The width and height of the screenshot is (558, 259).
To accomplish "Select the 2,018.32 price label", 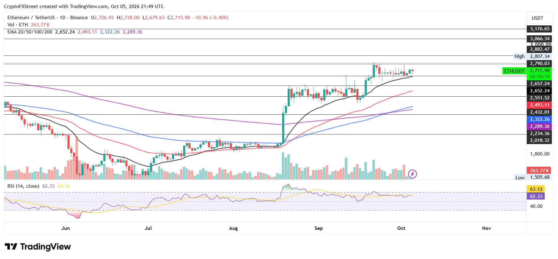I will point(540,140).
